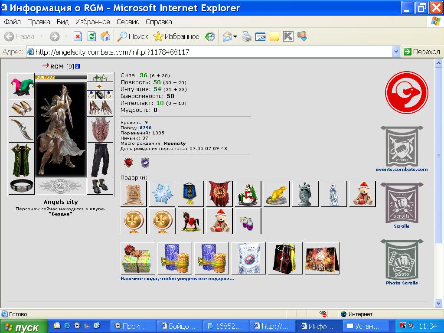444x333 pixels.
Task: Open the Photo Scrolls link
Action: [x=402, y=283]
